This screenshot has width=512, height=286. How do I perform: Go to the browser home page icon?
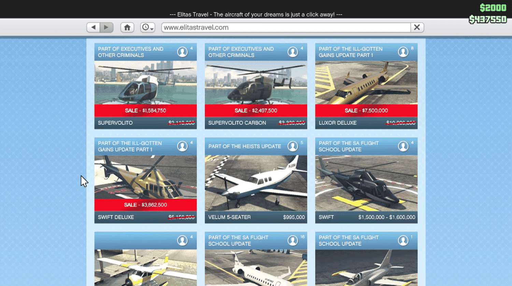[x=127, y=27]
